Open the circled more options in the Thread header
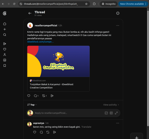The image size is (149, 139). [118, 13]
